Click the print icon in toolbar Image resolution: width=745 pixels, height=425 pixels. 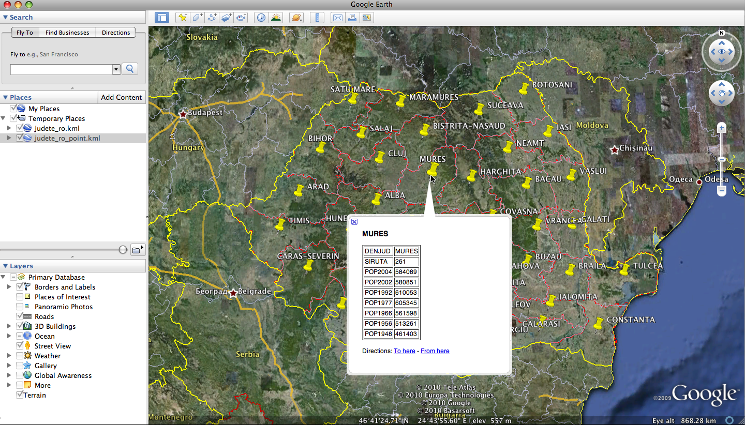(352, 18)
